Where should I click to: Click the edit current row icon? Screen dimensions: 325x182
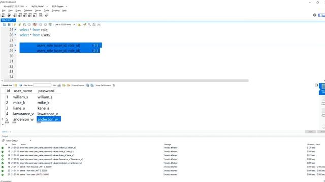pyautogui.click(x=59, y=85)
